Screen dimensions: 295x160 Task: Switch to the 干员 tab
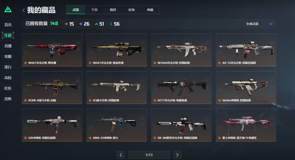[94, 10]
